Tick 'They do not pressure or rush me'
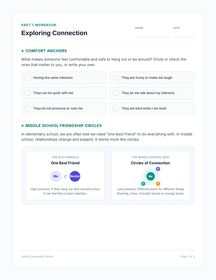 pyautogui.click(x=28, y=108)
